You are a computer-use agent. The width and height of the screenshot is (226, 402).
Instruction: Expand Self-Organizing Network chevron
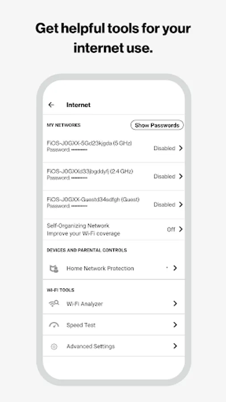coord(180,229)
